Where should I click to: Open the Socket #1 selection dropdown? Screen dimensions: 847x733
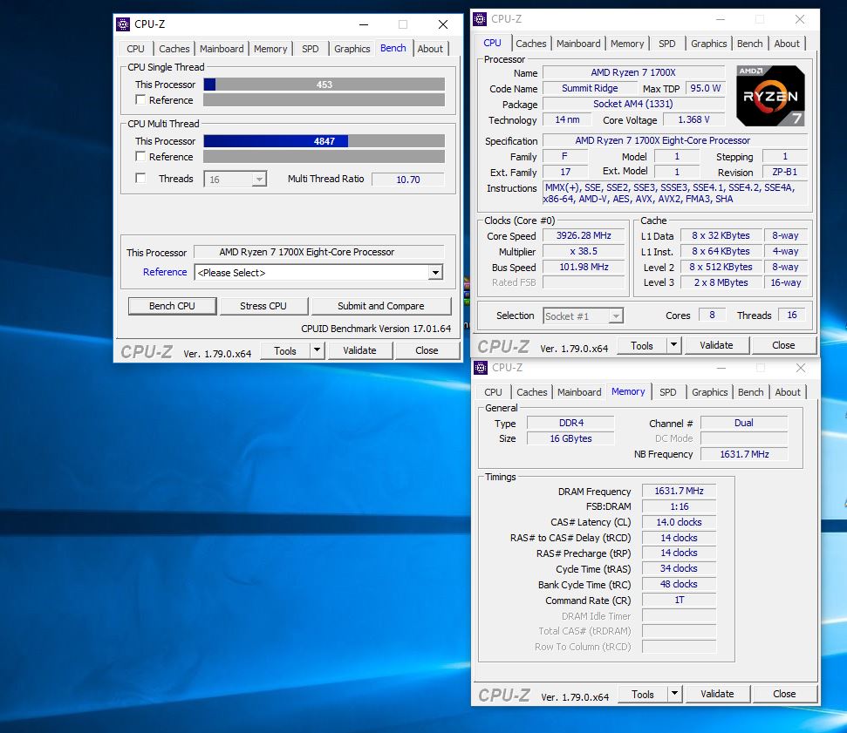(583, 316)
